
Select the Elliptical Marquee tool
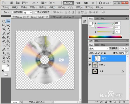4,21
